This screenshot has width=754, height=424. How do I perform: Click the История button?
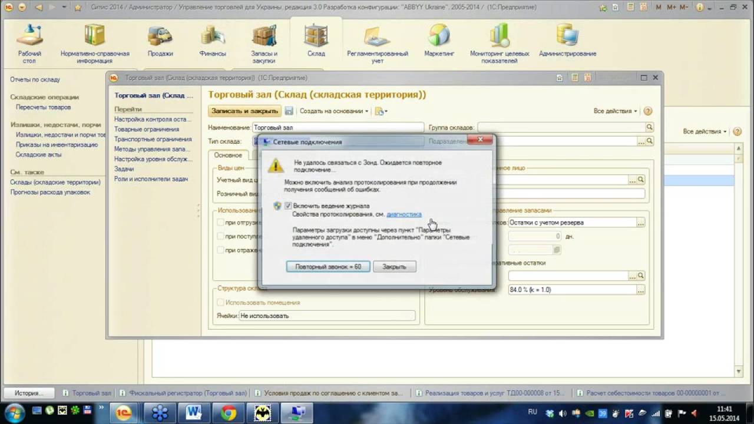[x=29, y=393]
